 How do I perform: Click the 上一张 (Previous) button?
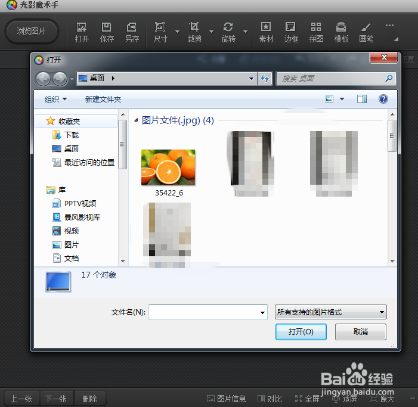pos(21,399)
